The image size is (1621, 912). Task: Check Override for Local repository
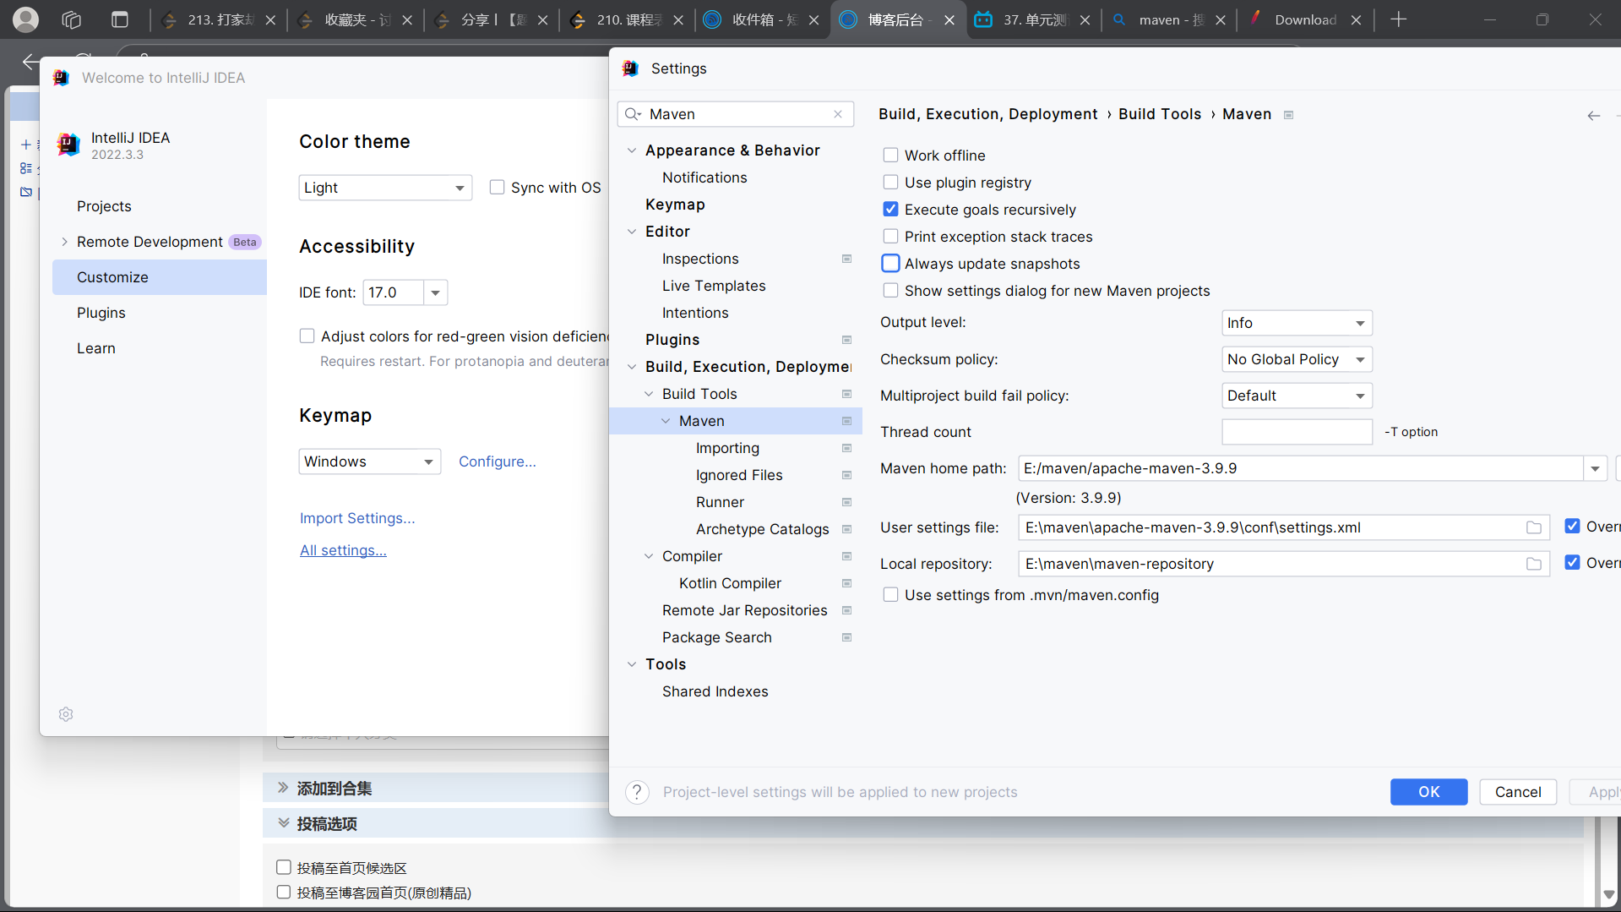(x=1572, y=563)
